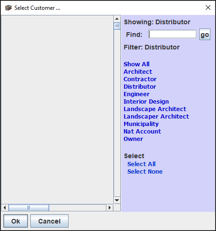Click the Select None link
The height and width of the screenshot is (231, 216).
pos(145,171)
